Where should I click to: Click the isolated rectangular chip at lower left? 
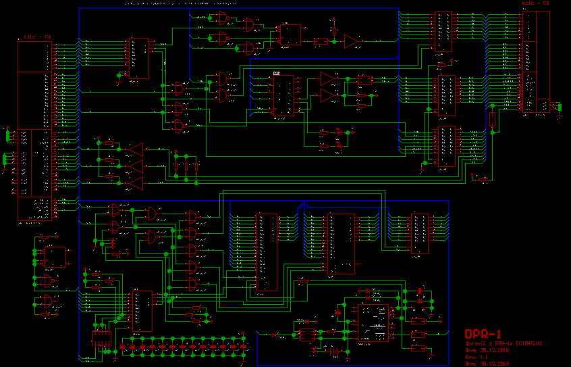(55, 257)
